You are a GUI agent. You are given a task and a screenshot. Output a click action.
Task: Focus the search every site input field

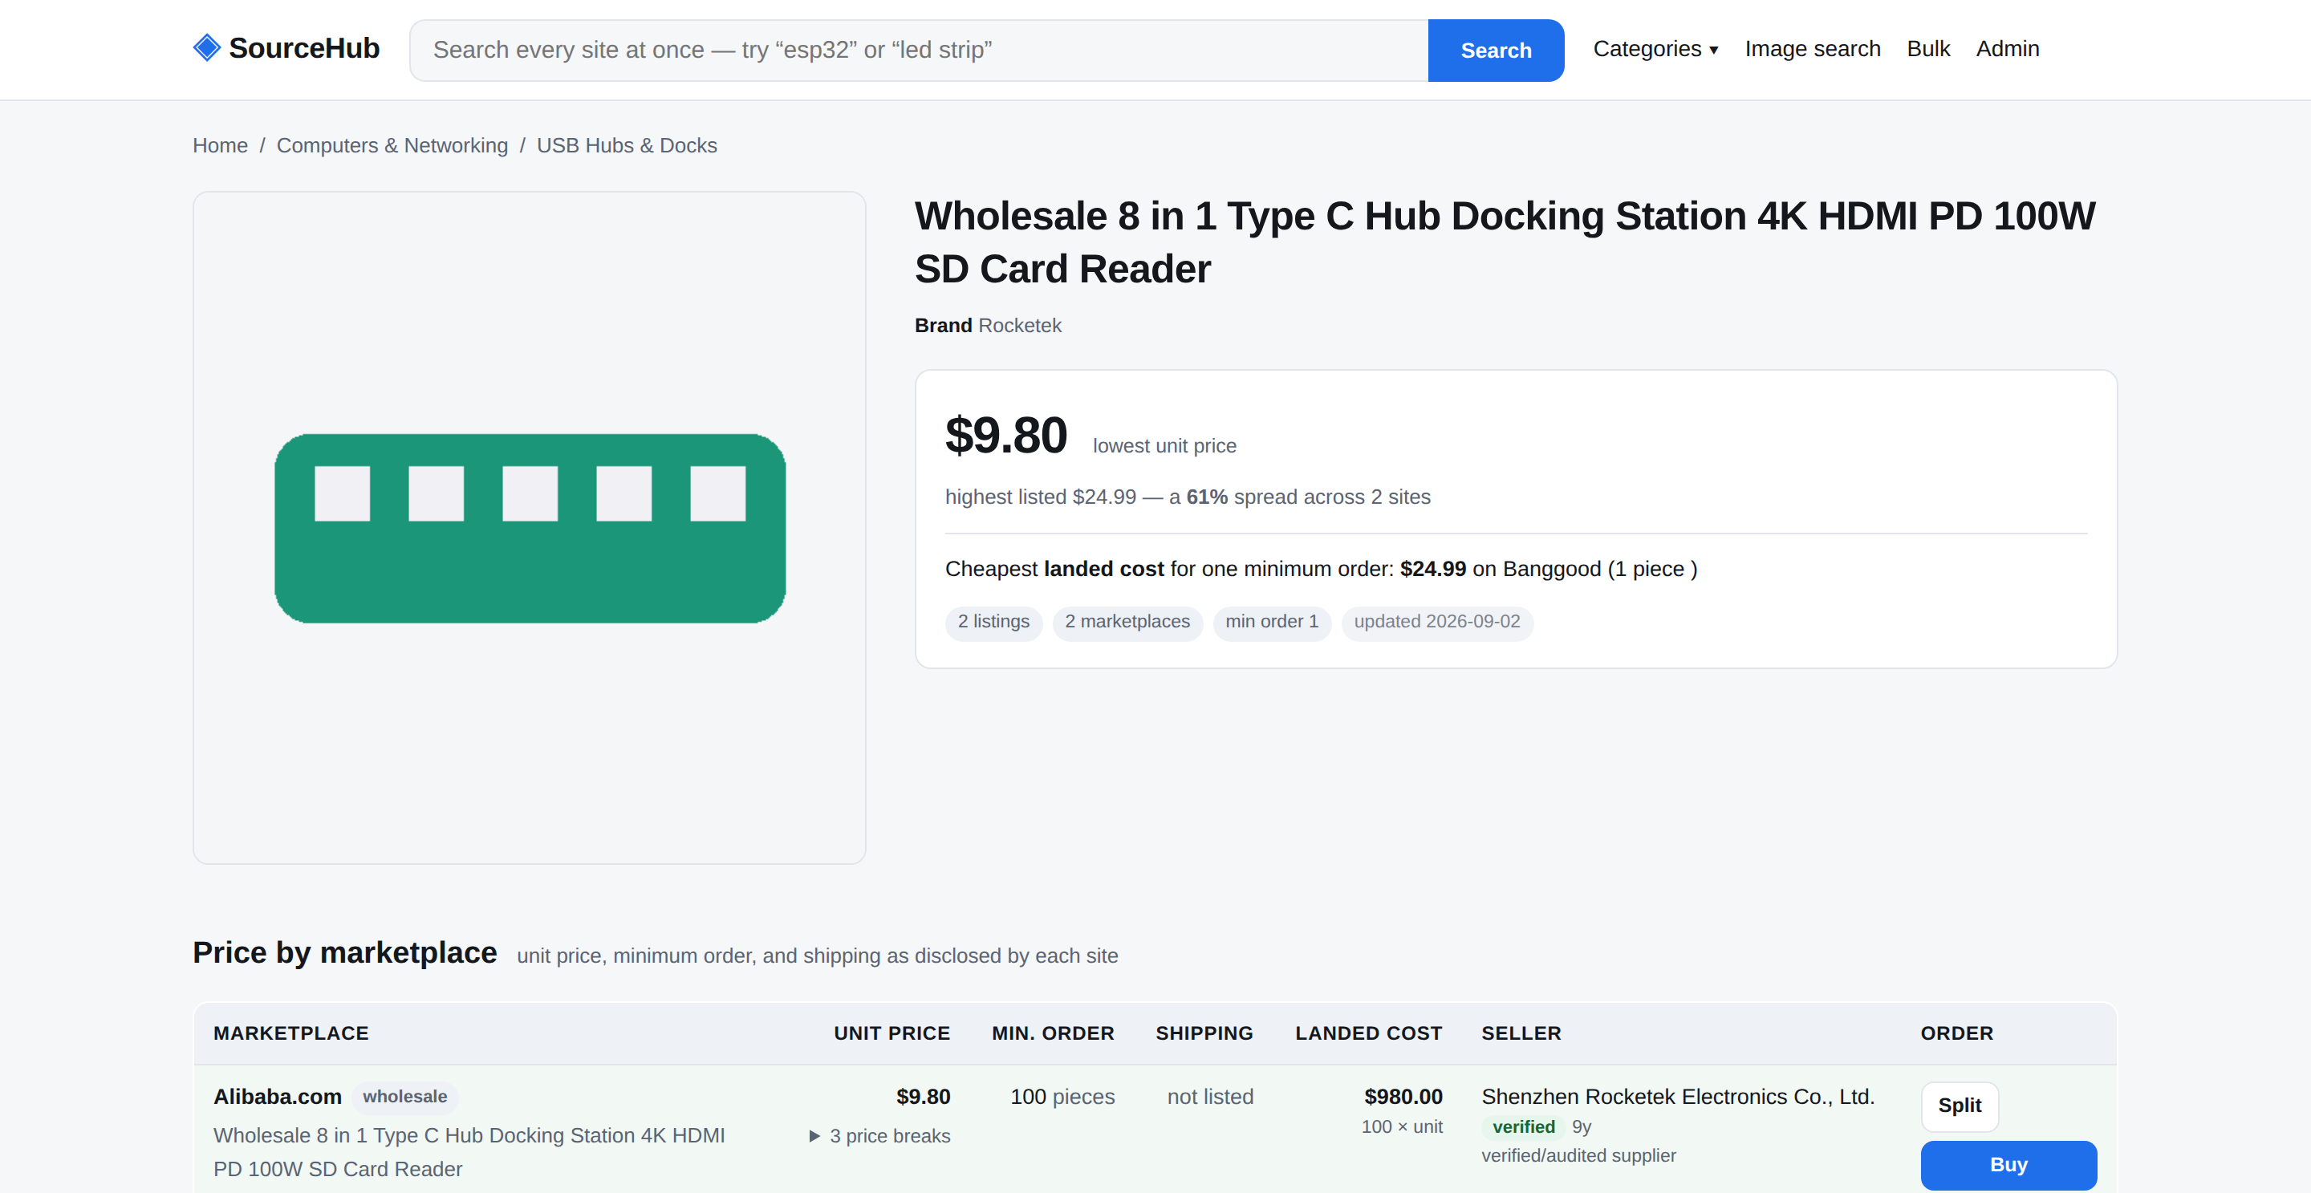point(919,51)
